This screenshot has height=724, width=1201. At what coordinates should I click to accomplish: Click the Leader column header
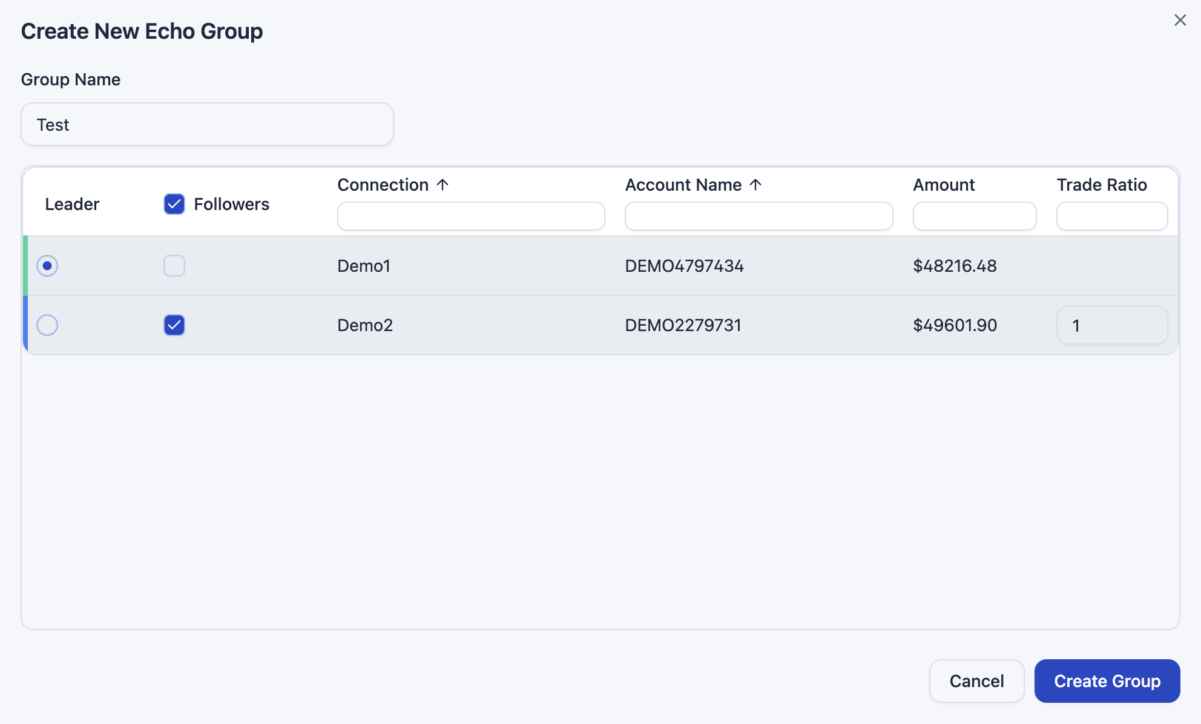pos(72,204)
